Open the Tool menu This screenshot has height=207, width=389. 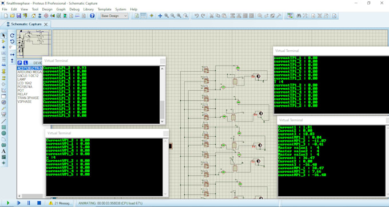(35, 9)
